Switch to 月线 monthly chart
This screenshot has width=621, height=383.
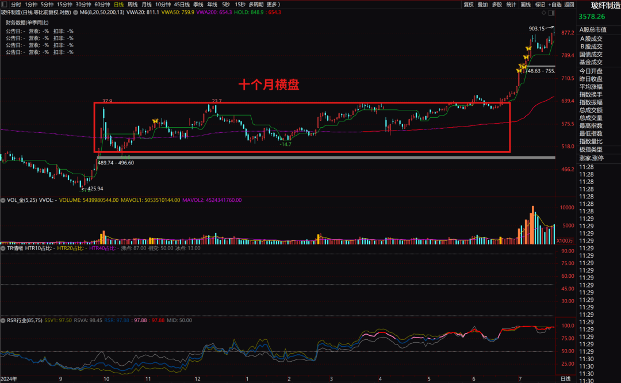(x=147, y=5)
